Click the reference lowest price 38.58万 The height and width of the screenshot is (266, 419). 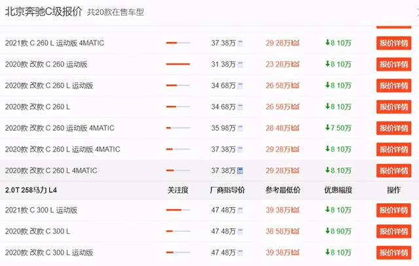coord(278,231)
